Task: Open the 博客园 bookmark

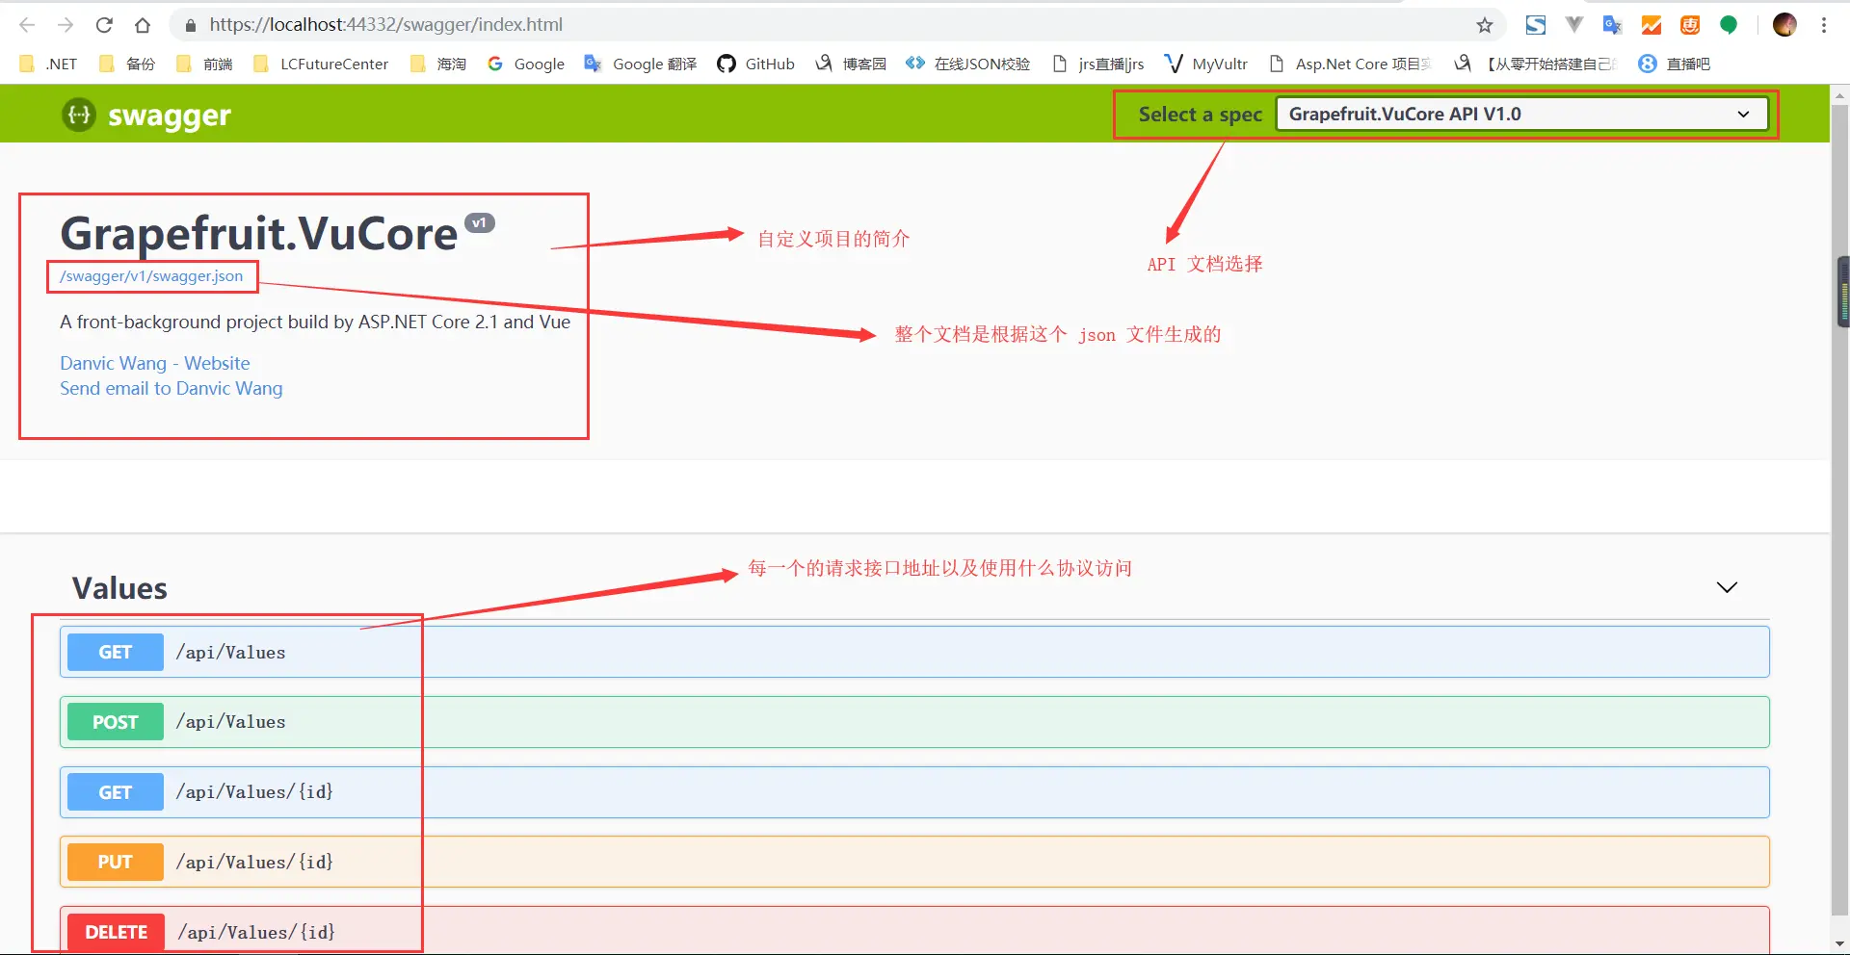Action: 851,64
